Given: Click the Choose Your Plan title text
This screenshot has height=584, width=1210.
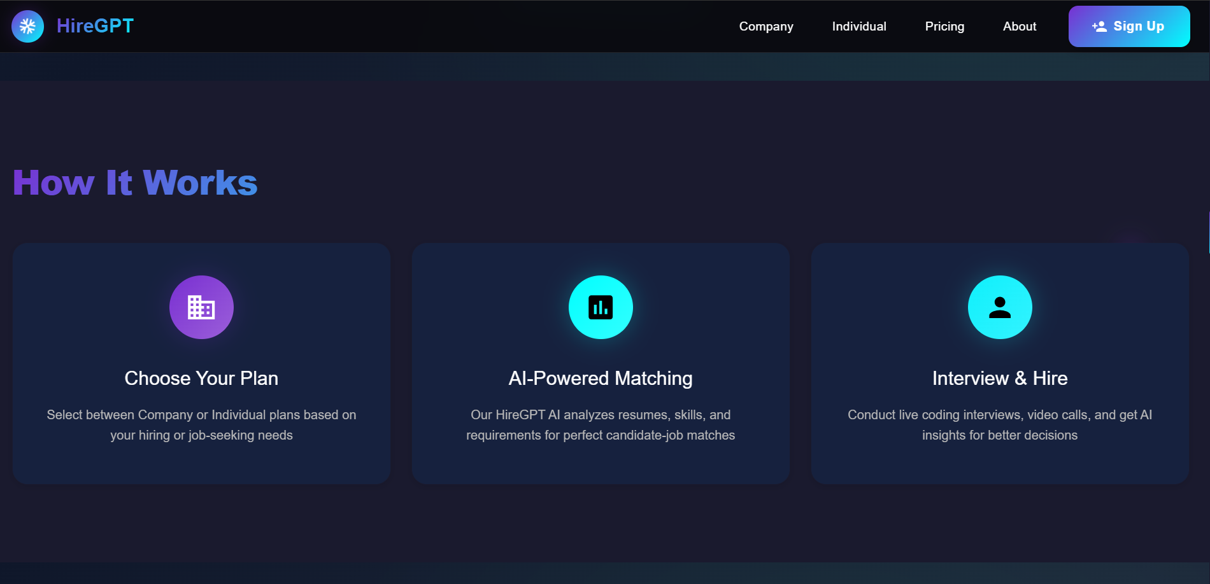Looking at the screenshot, I should [x=201, y=377].
